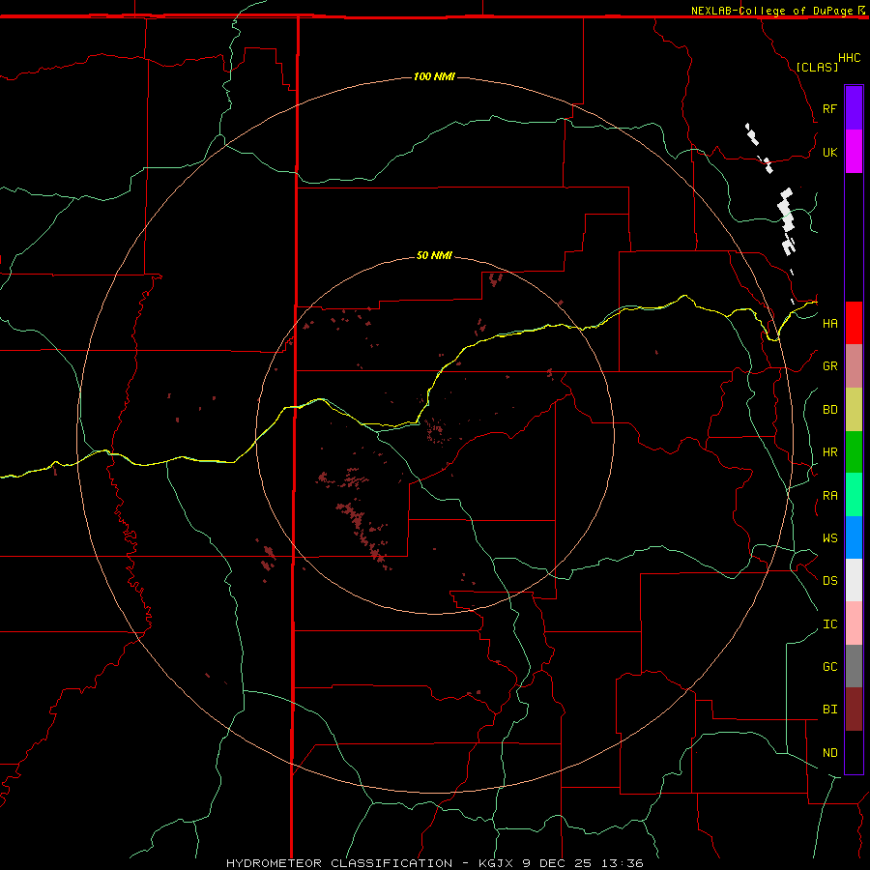Click the IC legend label
This screenshot has width=870, height=870.
(x=829, y=624)
